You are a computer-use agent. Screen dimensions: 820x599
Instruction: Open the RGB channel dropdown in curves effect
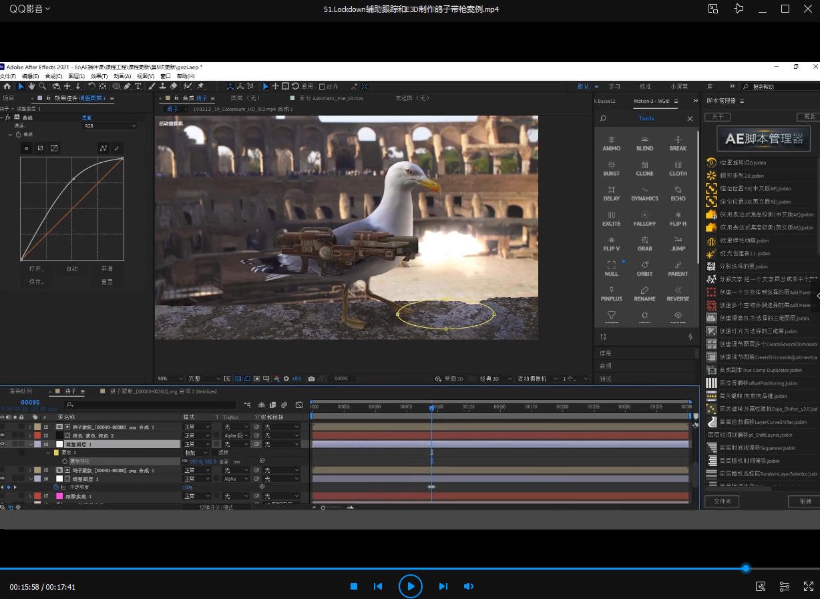tap(110, 126)
